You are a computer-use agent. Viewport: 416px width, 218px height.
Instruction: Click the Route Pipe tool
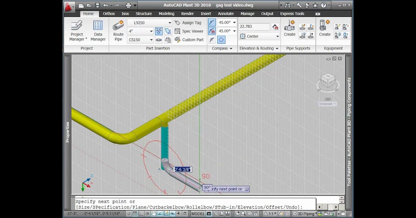point(118,30)
